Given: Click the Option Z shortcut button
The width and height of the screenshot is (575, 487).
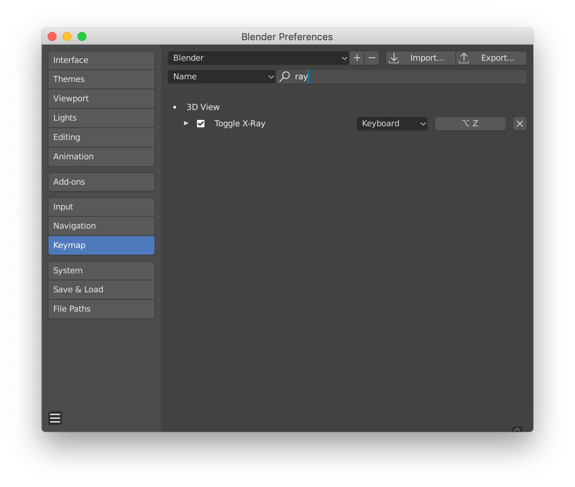Looking at the screenshot, I should point(470,123).
